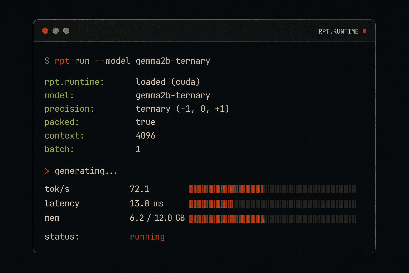This screenshot has width=409, height=273.
Task: Click the cuda loaded runtime state
Action: (168, 82)
